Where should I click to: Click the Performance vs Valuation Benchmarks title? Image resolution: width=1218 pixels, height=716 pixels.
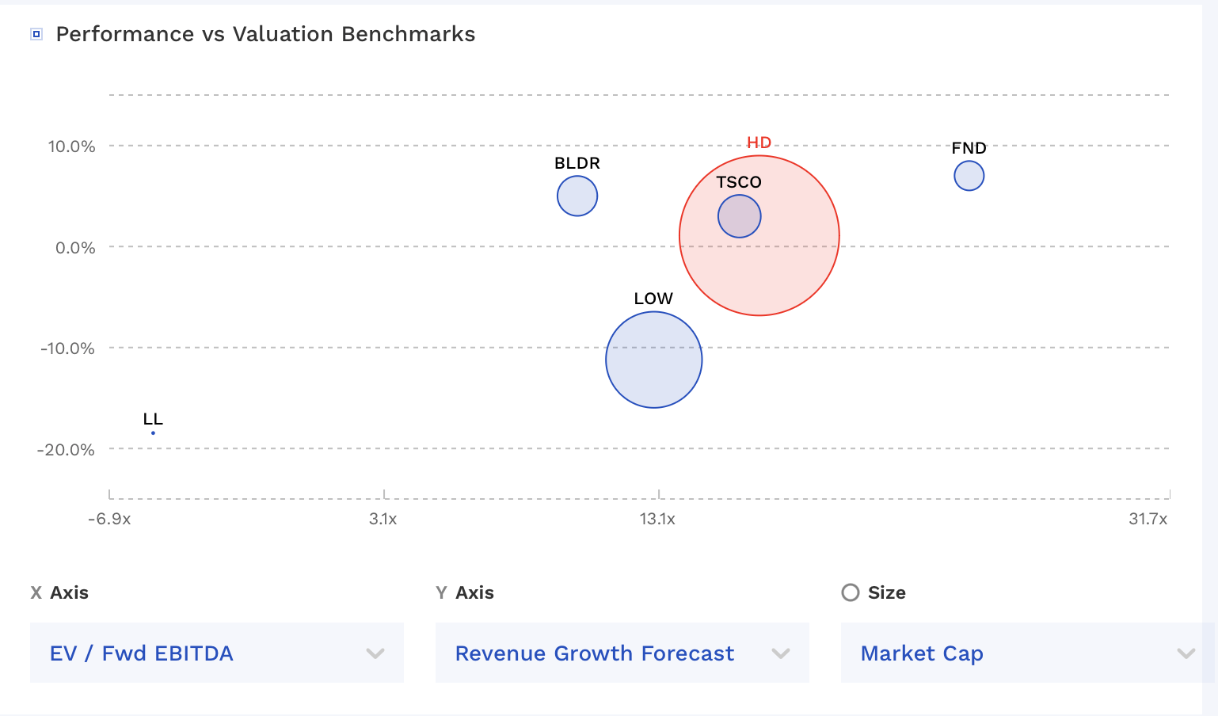(265, 34)
